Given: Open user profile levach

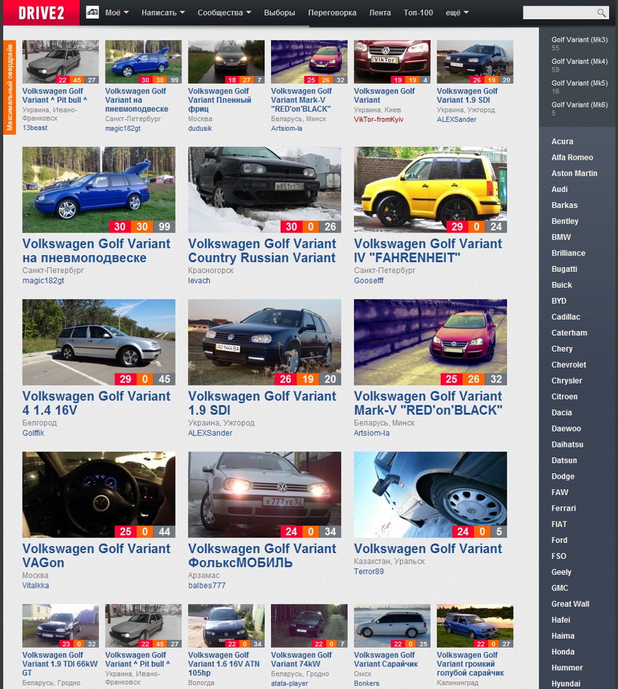Looking at the screenshot, I should (199, 280).
